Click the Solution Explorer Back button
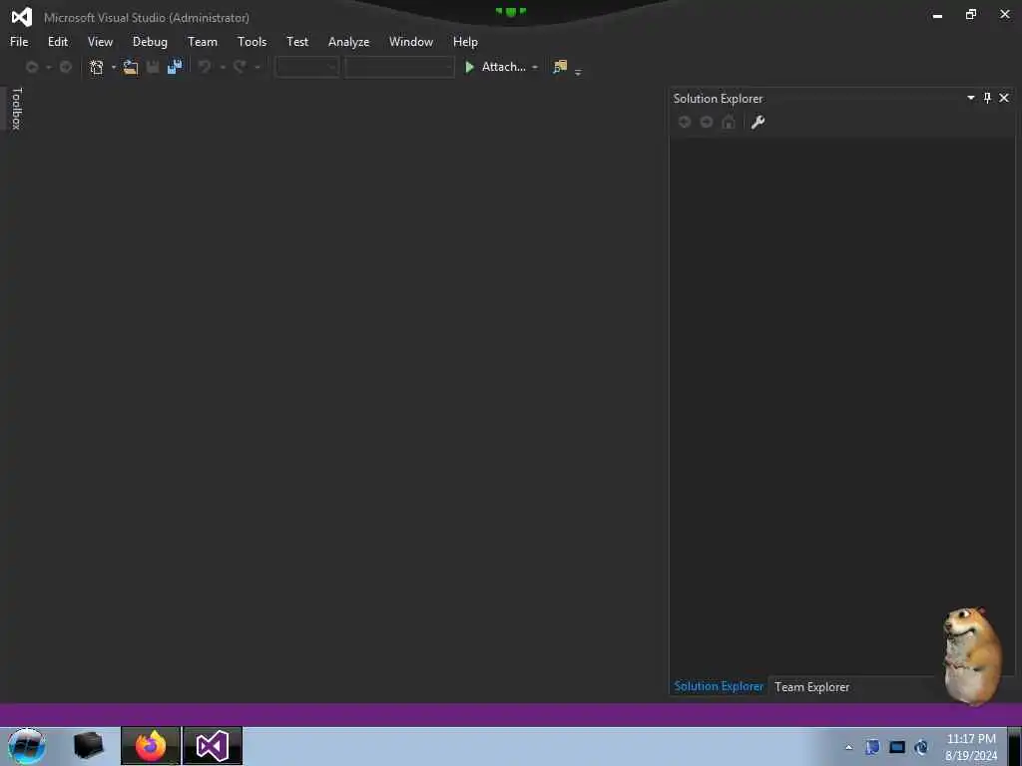The height and width of the screenshot is (766, 1022). click(685, 122)
